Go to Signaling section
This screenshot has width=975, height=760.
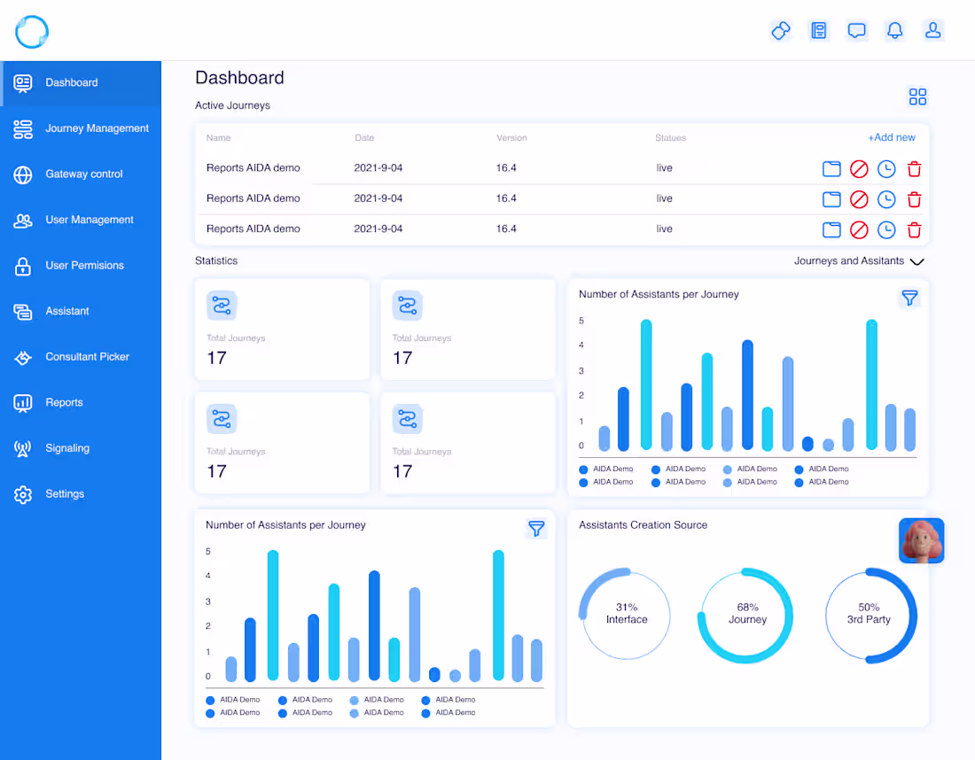pos(81,448)
